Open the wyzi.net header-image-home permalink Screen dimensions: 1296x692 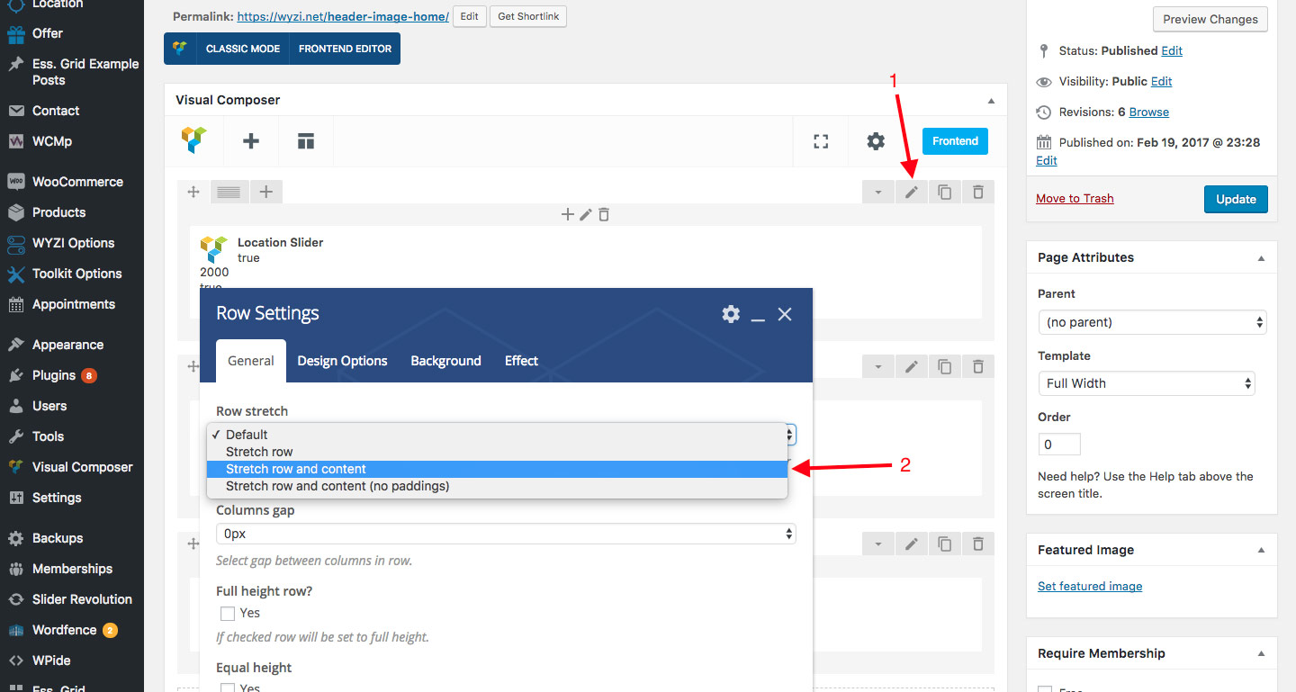tap(343, 16)
